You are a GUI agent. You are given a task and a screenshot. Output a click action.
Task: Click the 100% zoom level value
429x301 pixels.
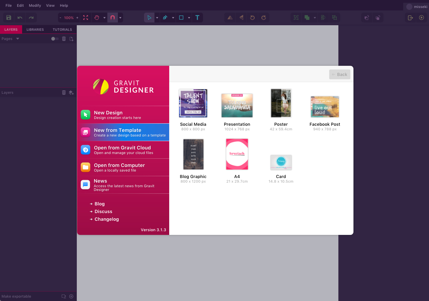pyautogui.click(x=69, y=18)
